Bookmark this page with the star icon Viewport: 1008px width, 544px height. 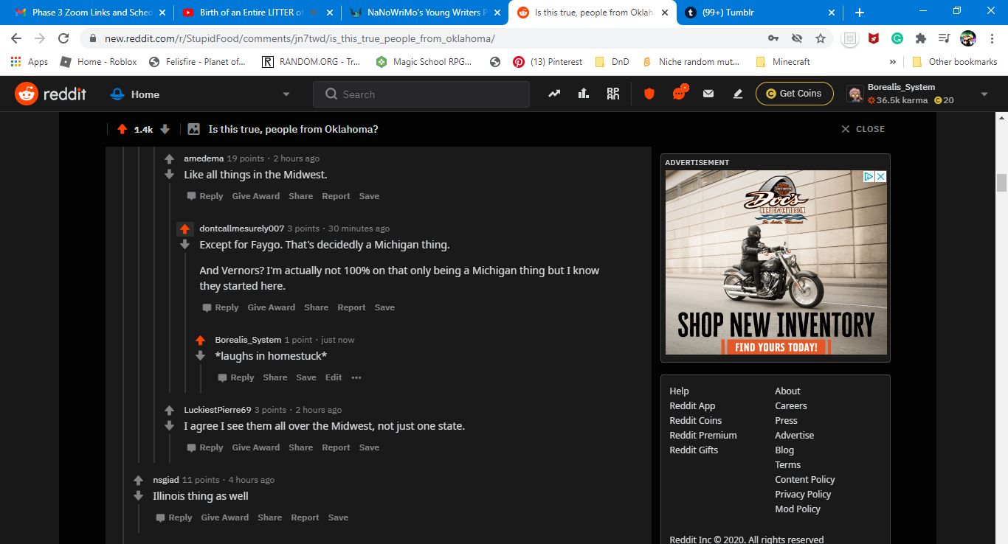click(x=820, y=38)
